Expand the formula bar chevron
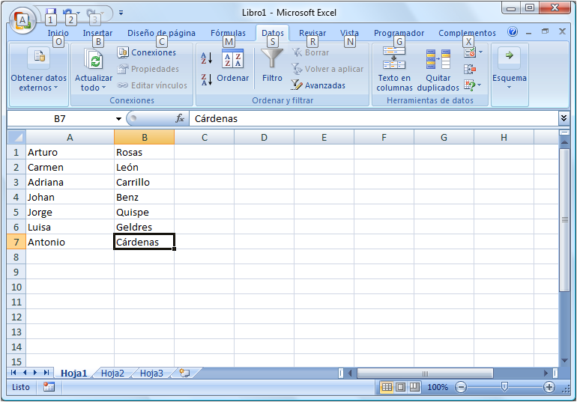 (x=564, y=118)
